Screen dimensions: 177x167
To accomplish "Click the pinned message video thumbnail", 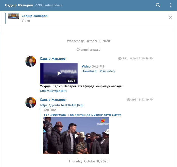I will [14, 16].
